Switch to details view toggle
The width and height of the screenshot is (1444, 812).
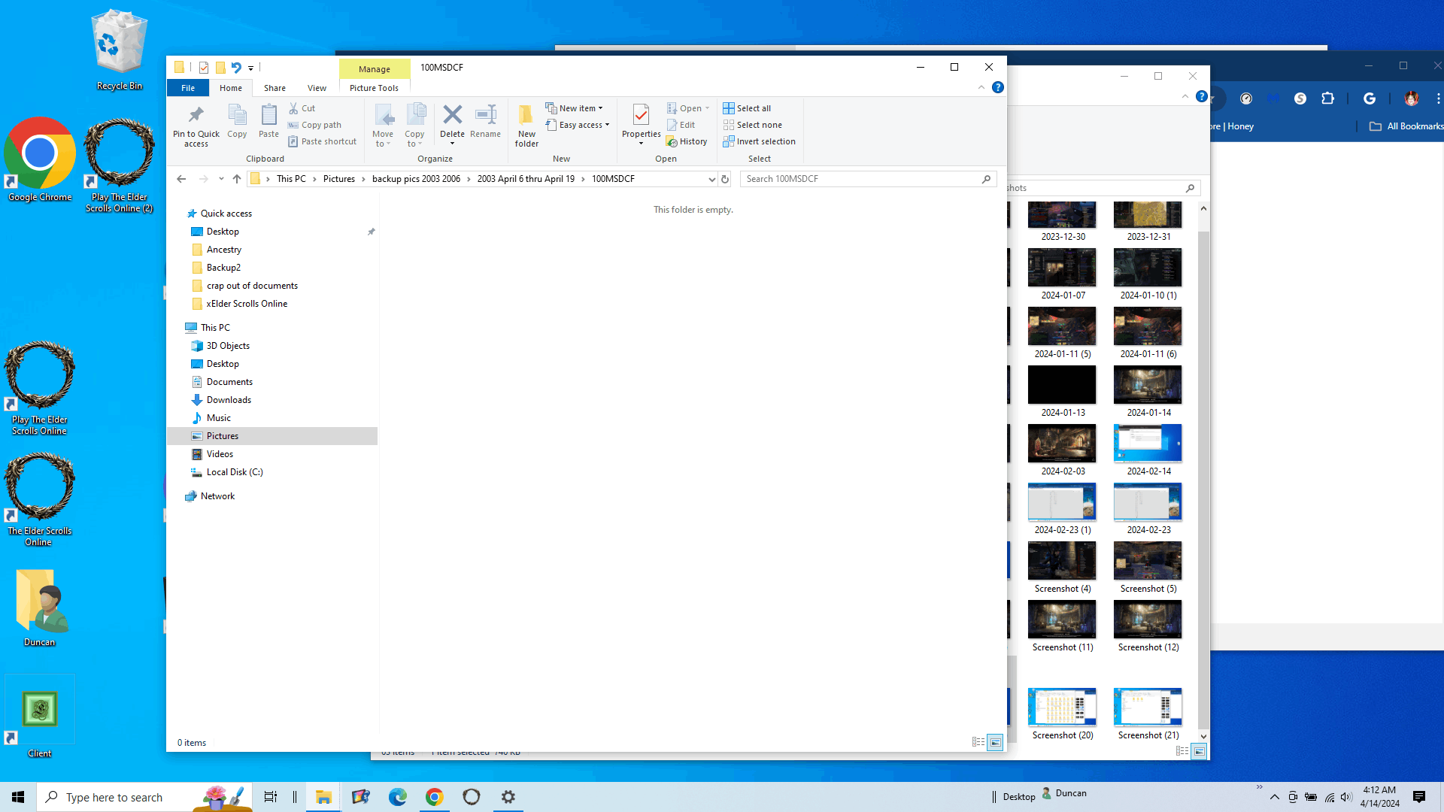(x=978, y=742)
